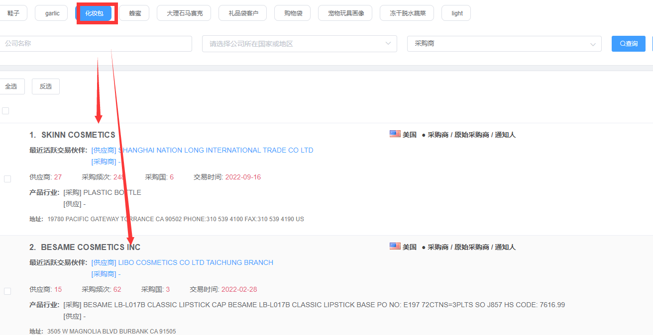Click the chevron of 采购商 dropdown
The image size is (653, 335).
click(x=593, y=44)
